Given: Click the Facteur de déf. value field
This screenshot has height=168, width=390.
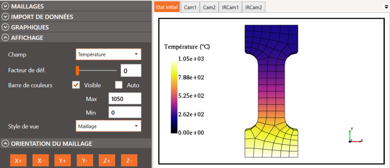Looking at the screenshot, I should 131,71.
